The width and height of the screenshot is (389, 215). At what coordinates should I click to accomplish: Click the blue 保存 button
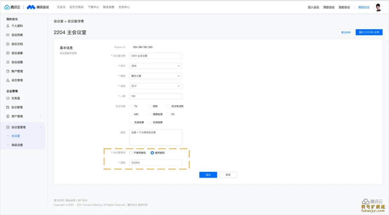click(x=208, y=175)
